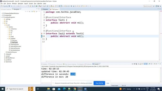This screenshot has height=91, width=162.
Task: Open Microsoft Edge from the taskbar
Action: pos(64,89)
